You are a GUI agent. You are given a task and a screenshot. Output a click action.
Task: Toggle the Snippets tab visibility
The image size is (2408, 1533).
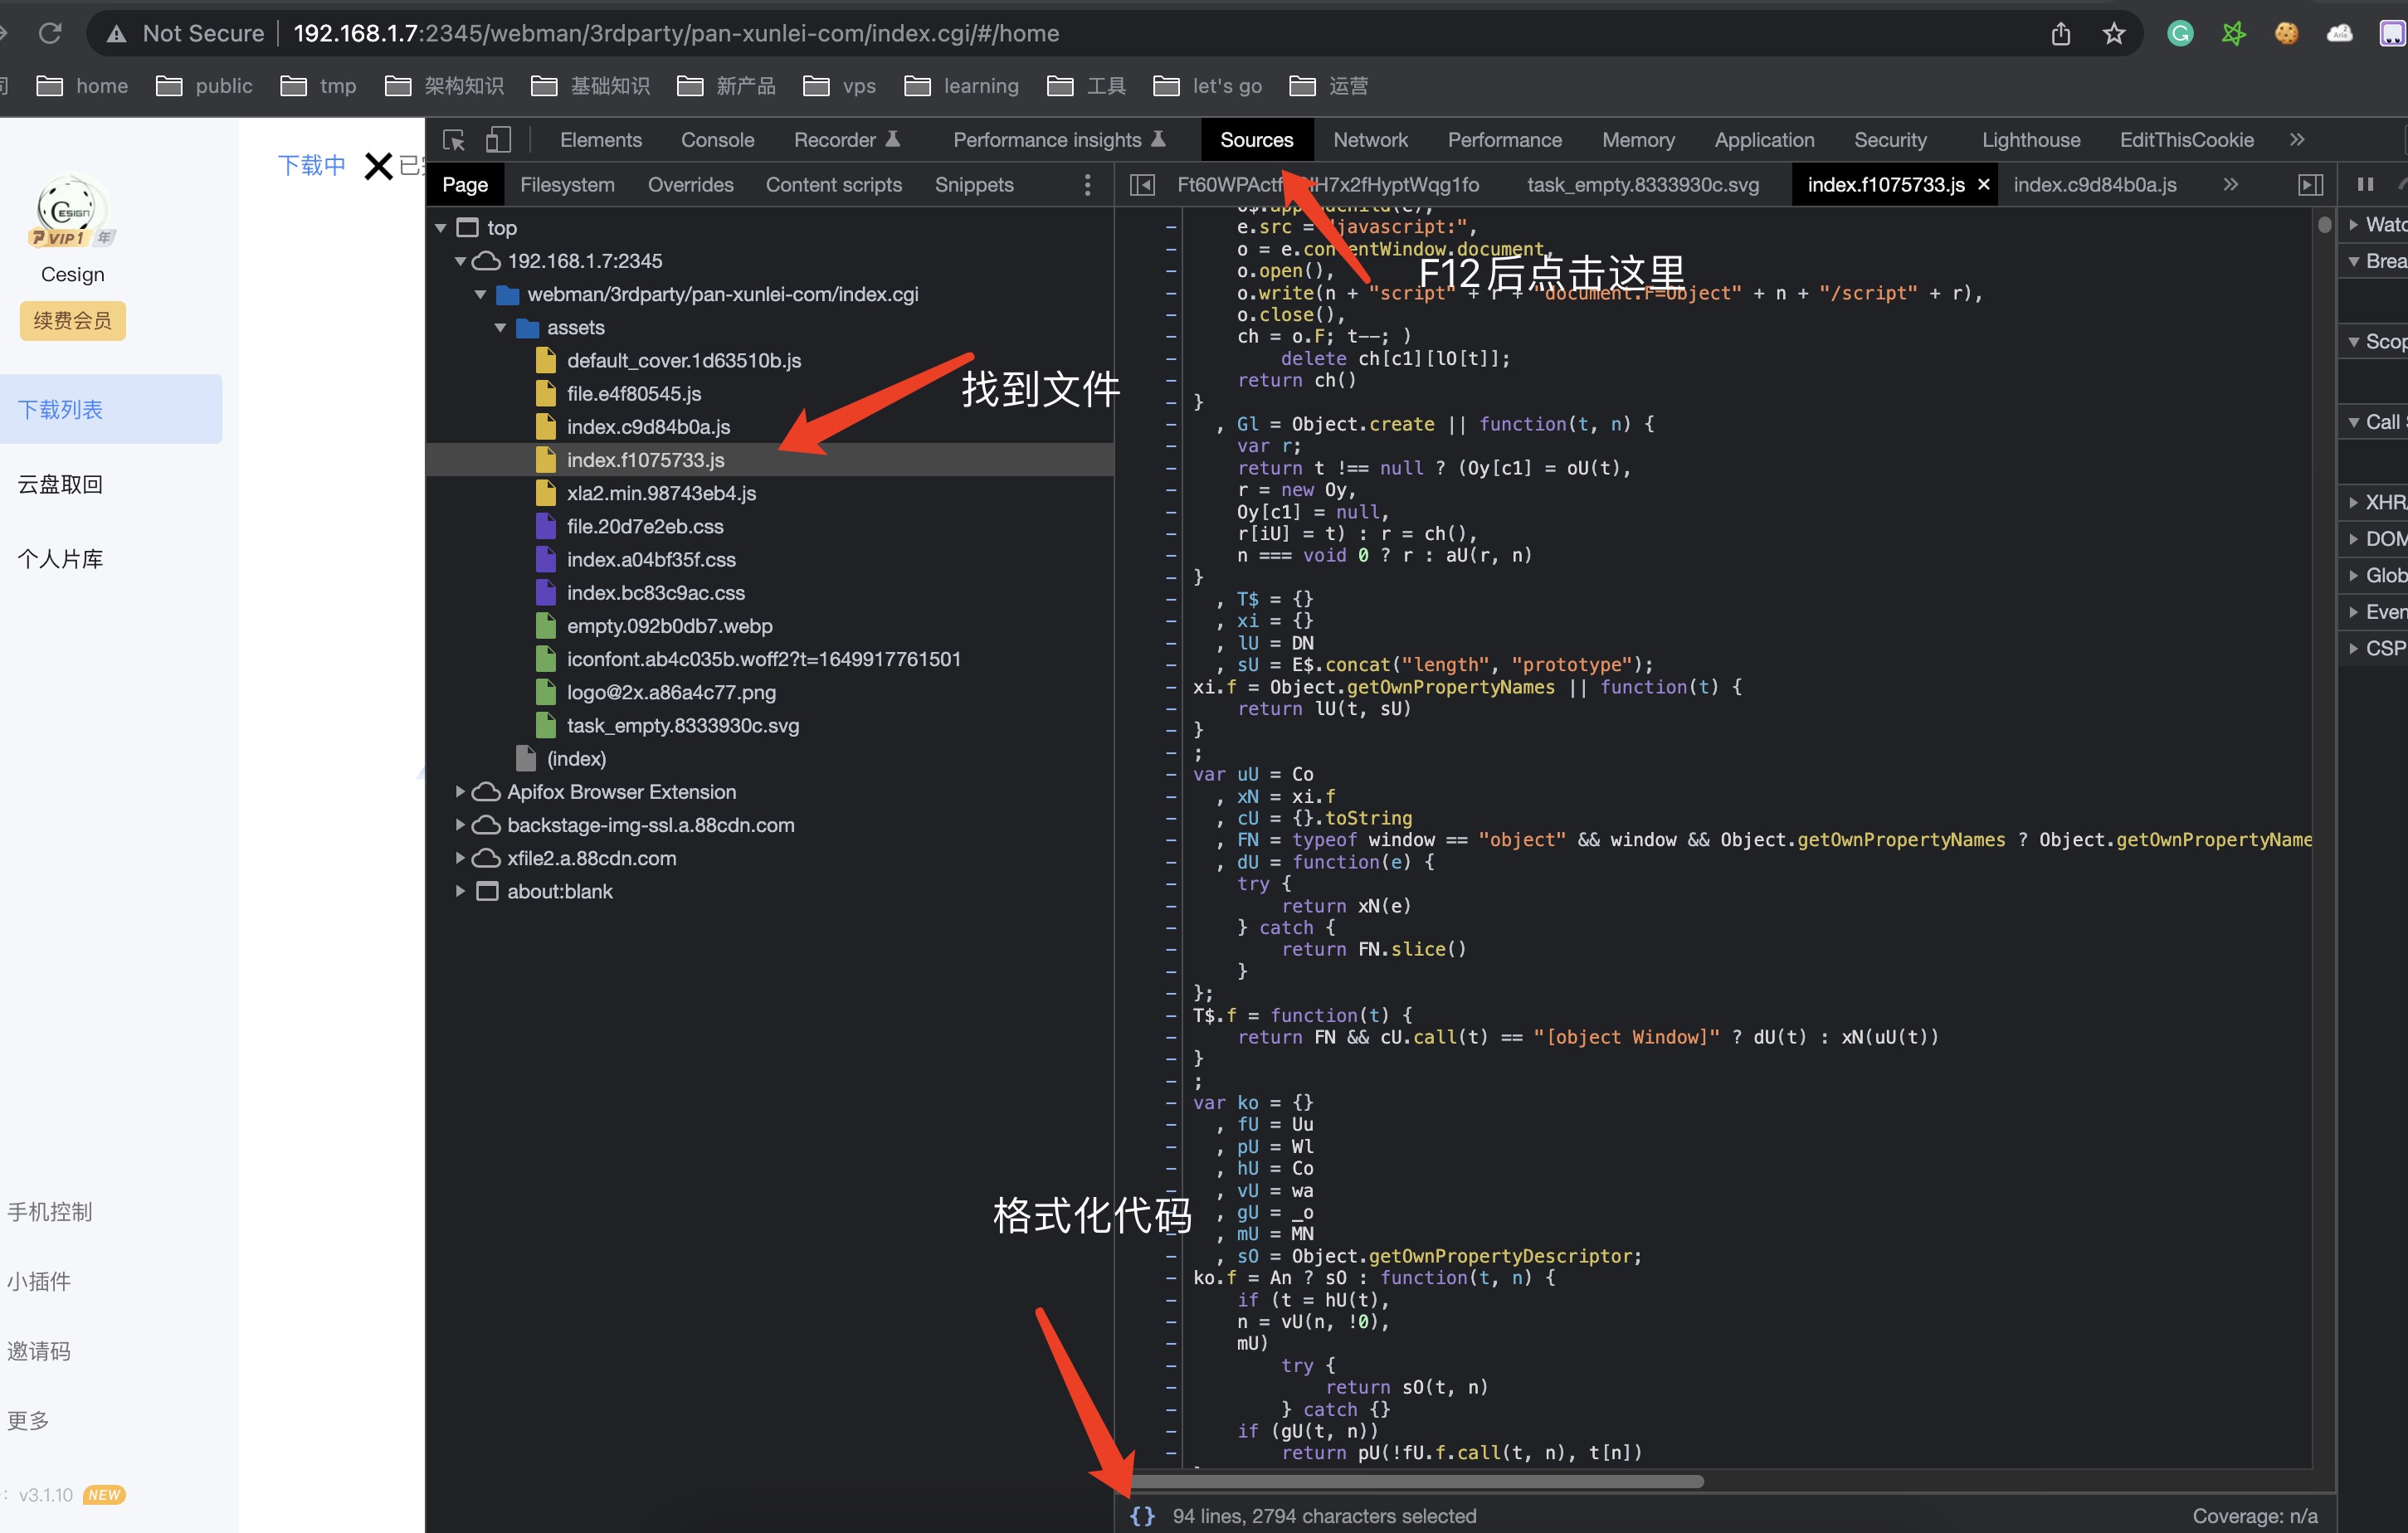(x=971, y=182)
